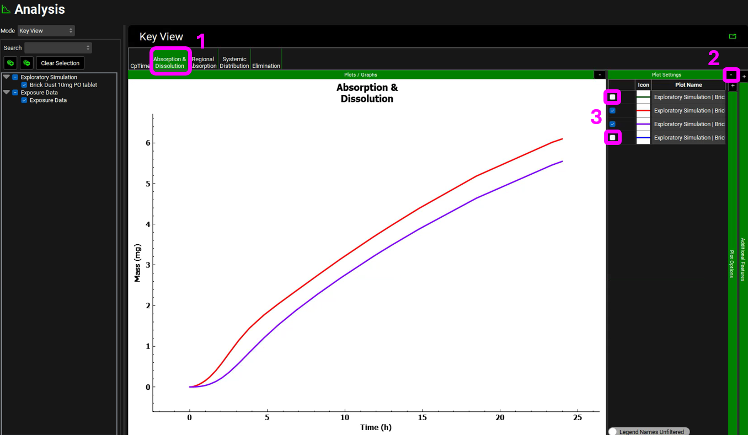Collapse the Exploratory Simulation tree node
Image resolution: width=748 pixels, height=435 pixels.
[7, 77]
